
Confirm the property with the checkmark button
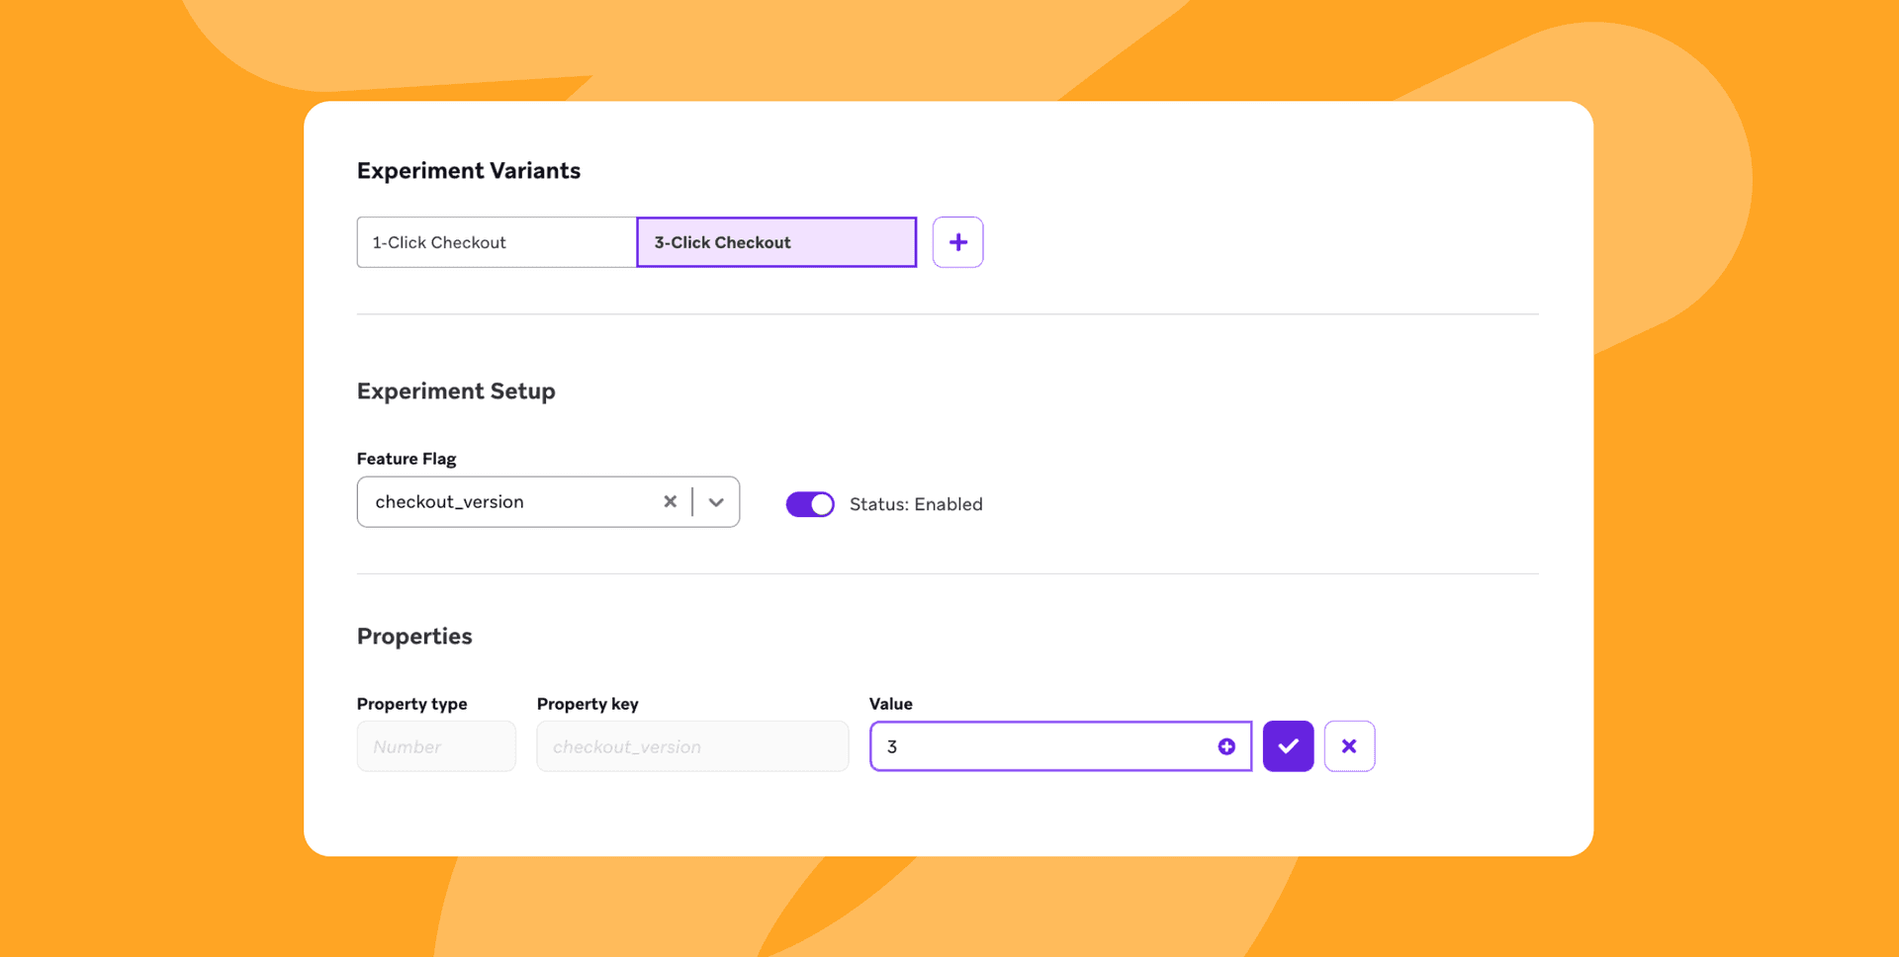(x=1288, y=745)
